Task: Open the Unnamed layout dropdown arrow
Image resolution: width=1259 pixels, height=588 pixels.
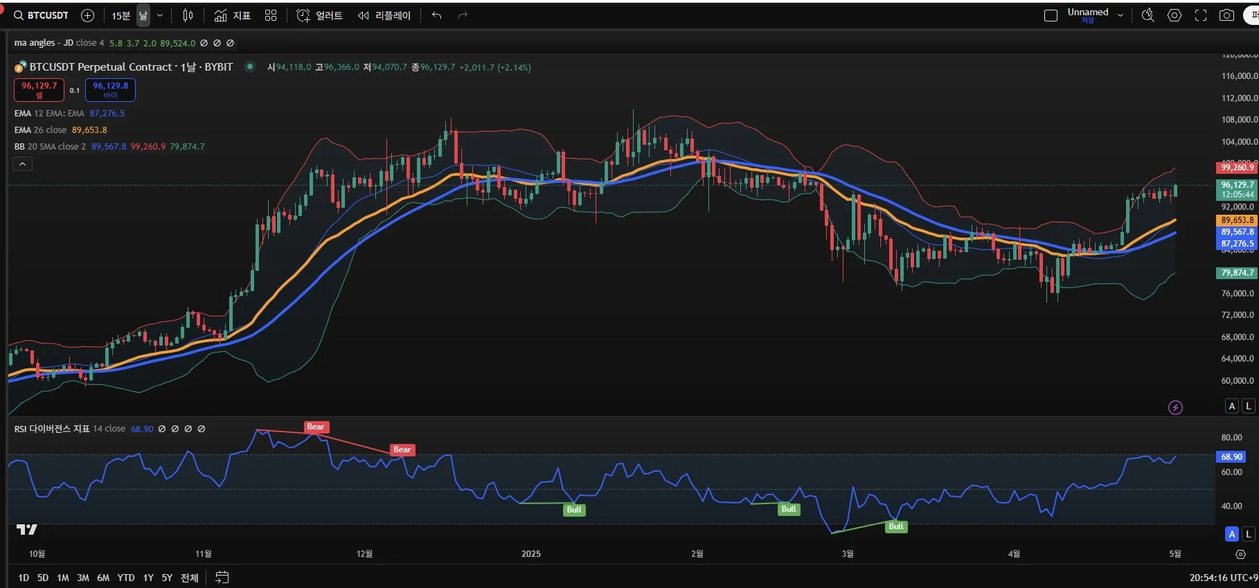Action: coord(1120,15)
